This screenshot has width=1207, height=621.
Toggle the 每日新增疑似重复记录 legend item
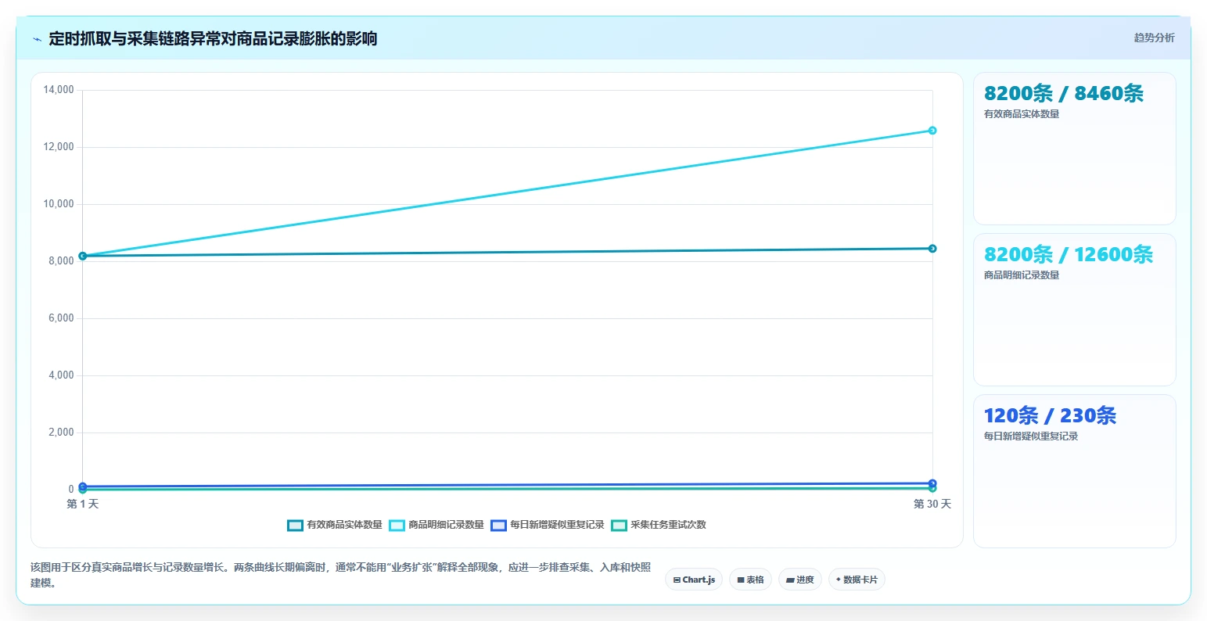point(548,525)
